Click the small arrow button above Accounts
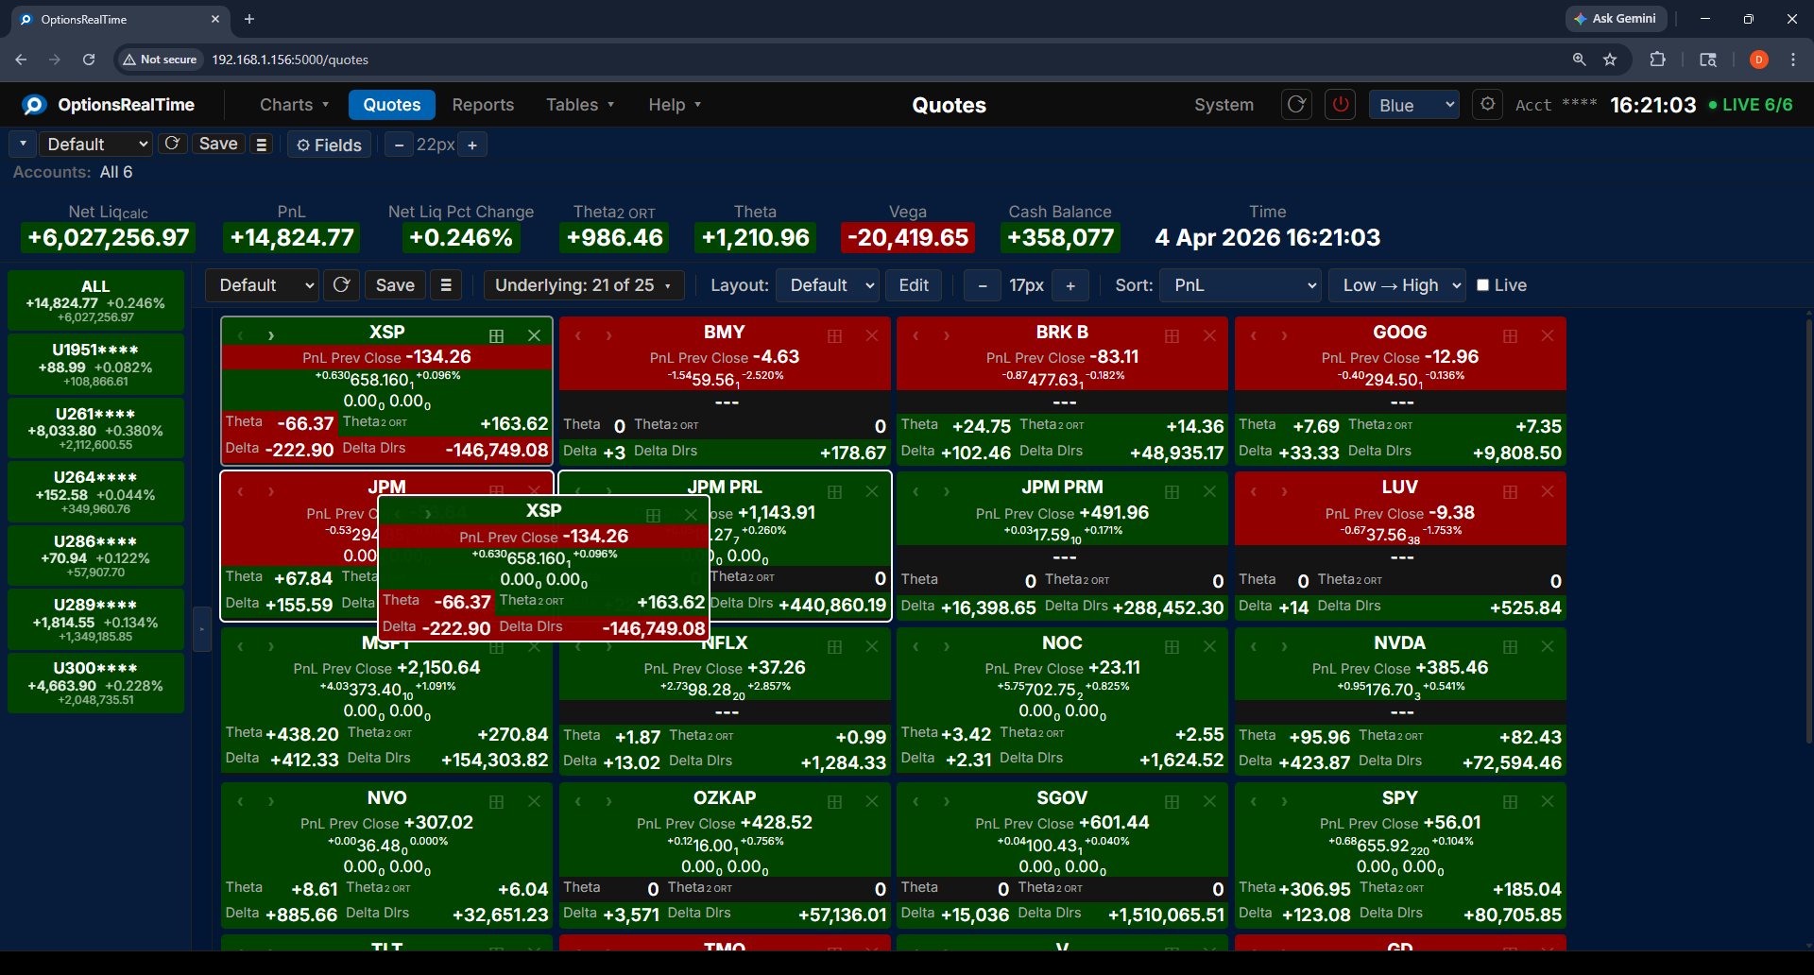Image resolution: width=1814 pixels, height=975 pixels. pos(23,145)
